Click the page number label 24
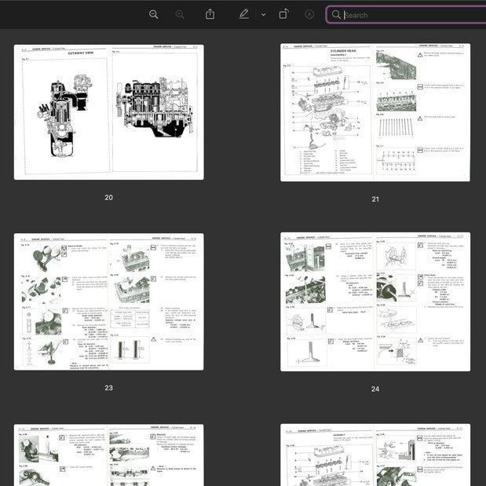 coord(375,389)
